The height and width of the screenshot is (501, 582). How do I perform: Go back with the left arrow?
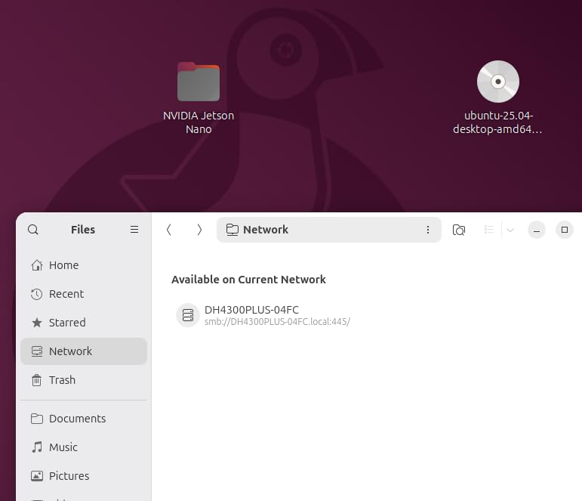tap(169, 230)
